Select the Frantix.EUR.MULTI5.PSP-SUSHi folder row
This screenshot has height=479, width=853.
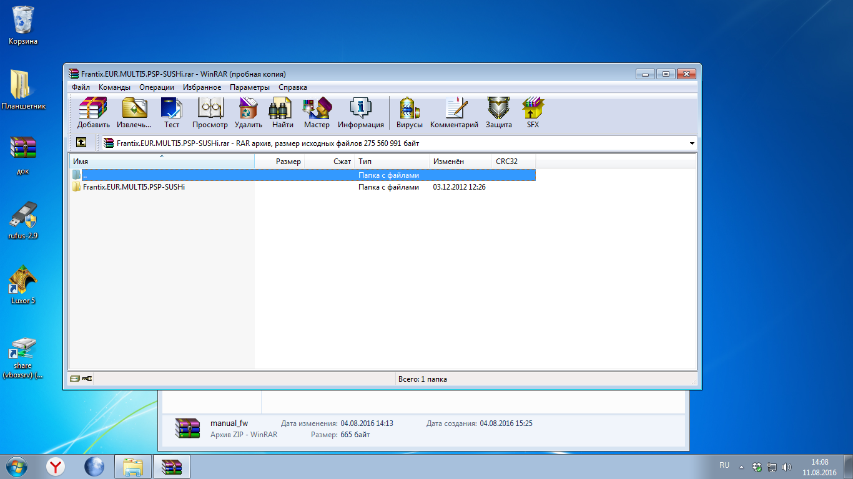[134, 187]
